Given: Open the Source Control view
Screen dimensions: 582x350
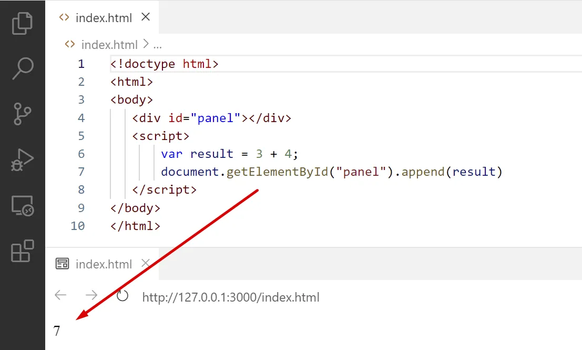Looking at the screenshot, I should [x=22, y=114].
